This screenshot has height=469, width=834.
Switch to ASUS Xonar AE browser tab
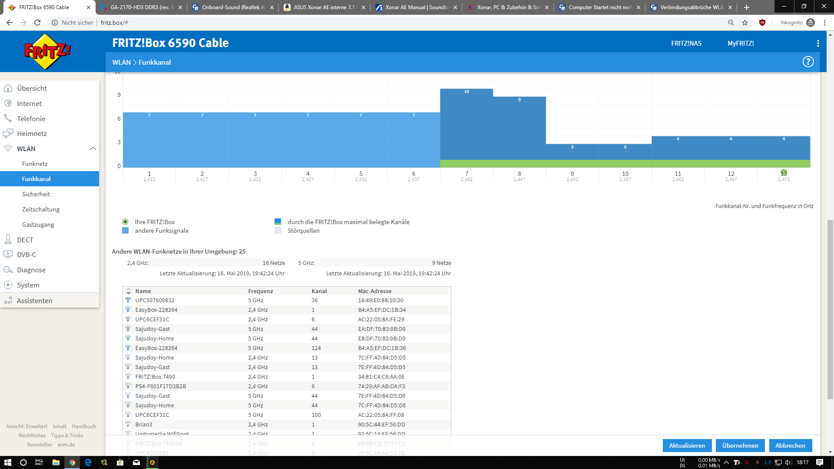(324, 7)
